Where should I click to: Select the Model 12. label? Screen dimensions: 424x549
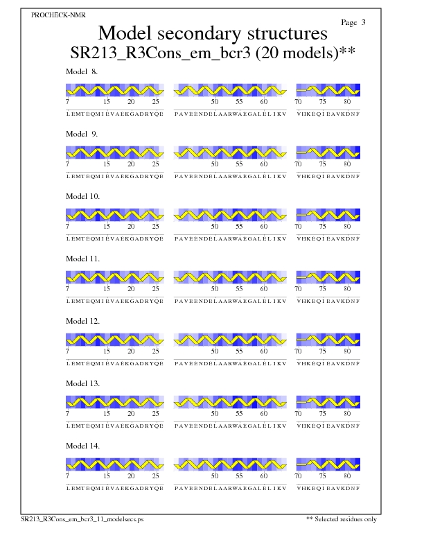(83, 321)
